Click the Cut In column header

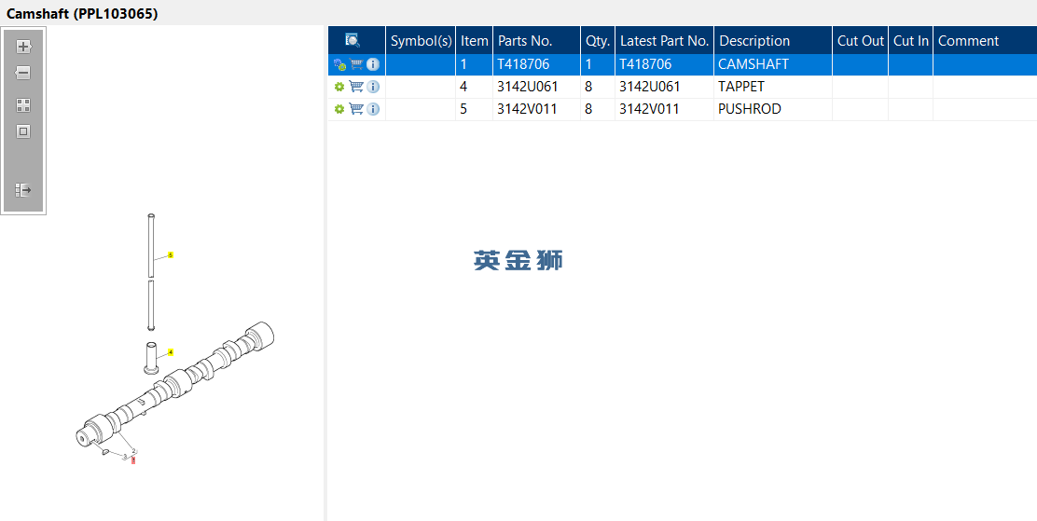(x=911, y=41)
